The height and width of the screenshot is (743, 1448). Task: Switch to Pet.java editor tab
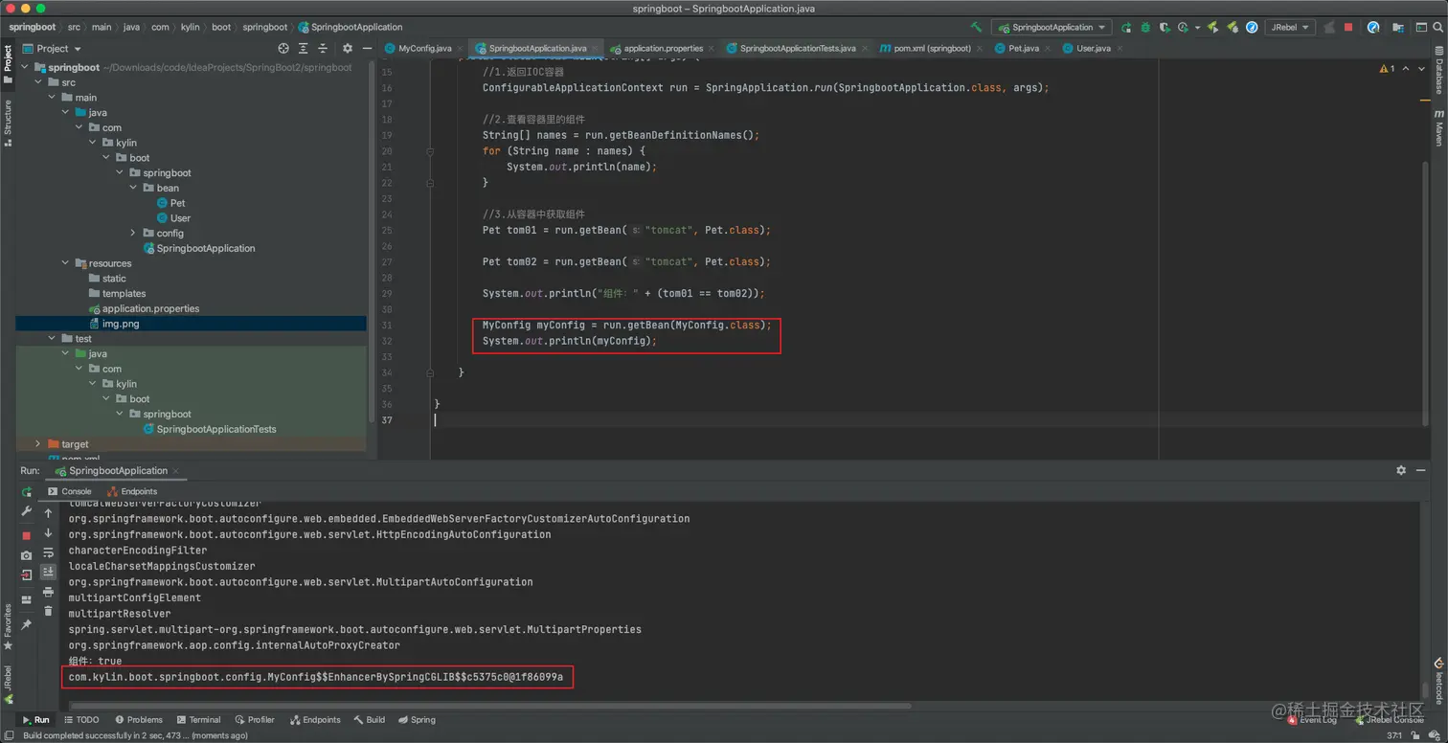[1023, 48]
